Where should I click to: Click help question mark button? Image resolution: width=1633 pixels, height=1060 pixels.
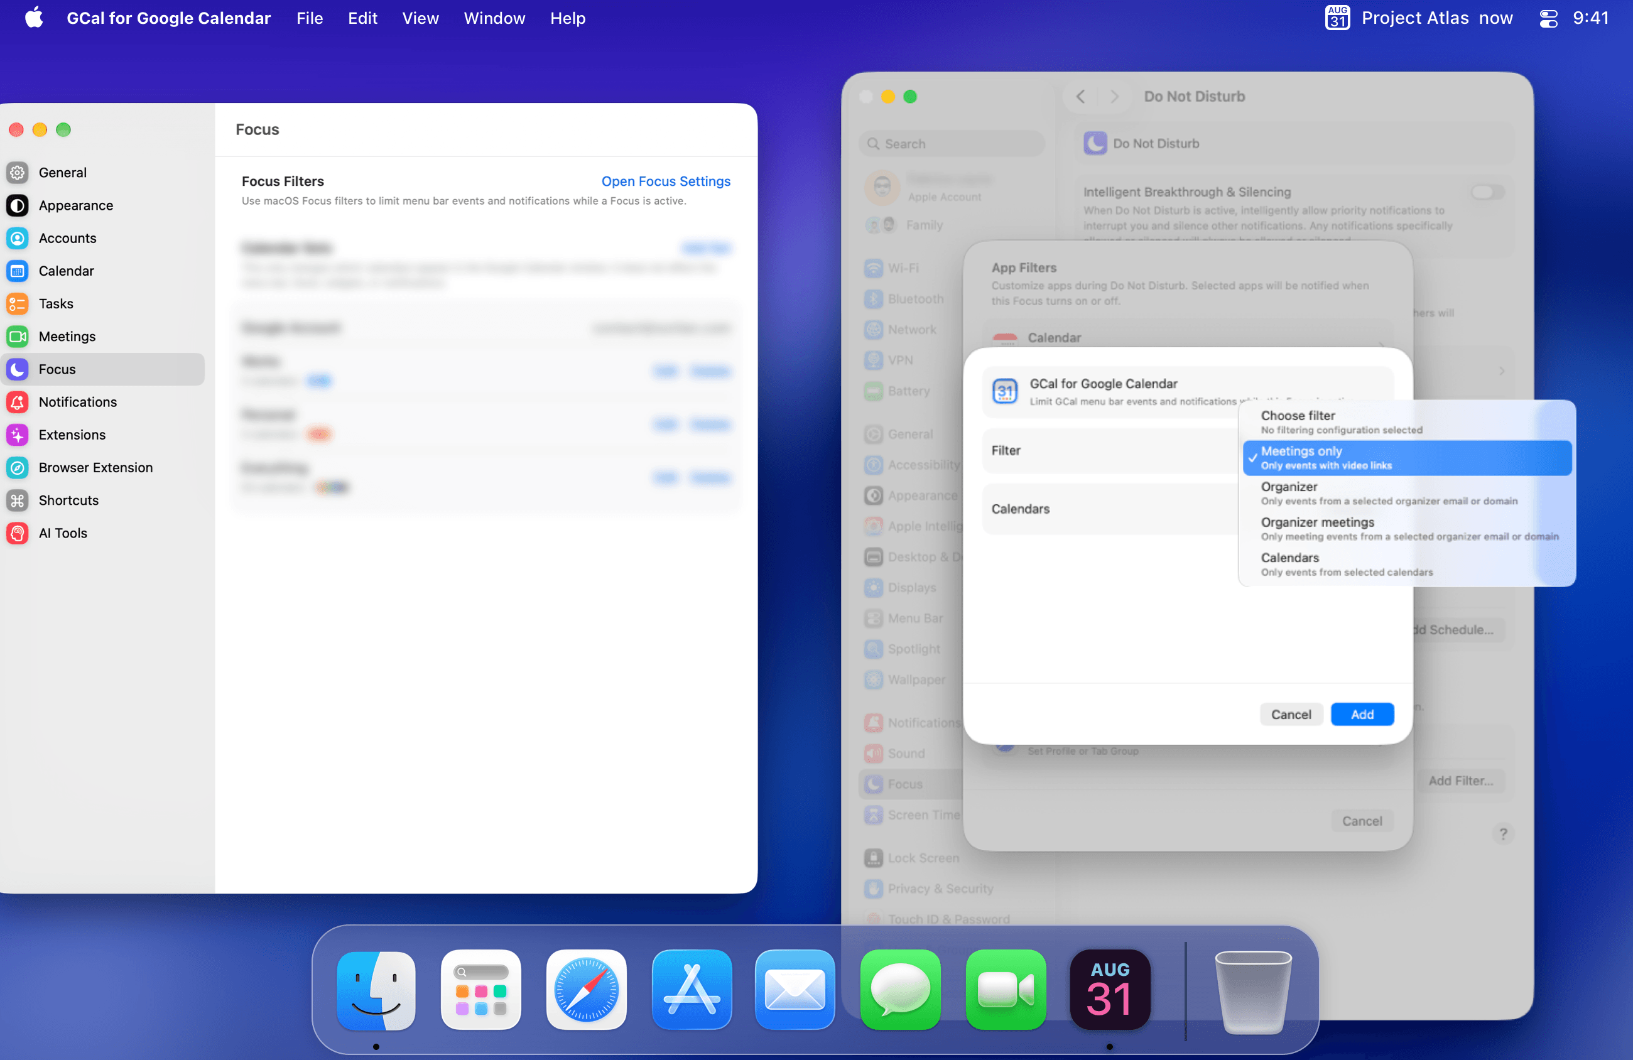[x=1502, y=833]
